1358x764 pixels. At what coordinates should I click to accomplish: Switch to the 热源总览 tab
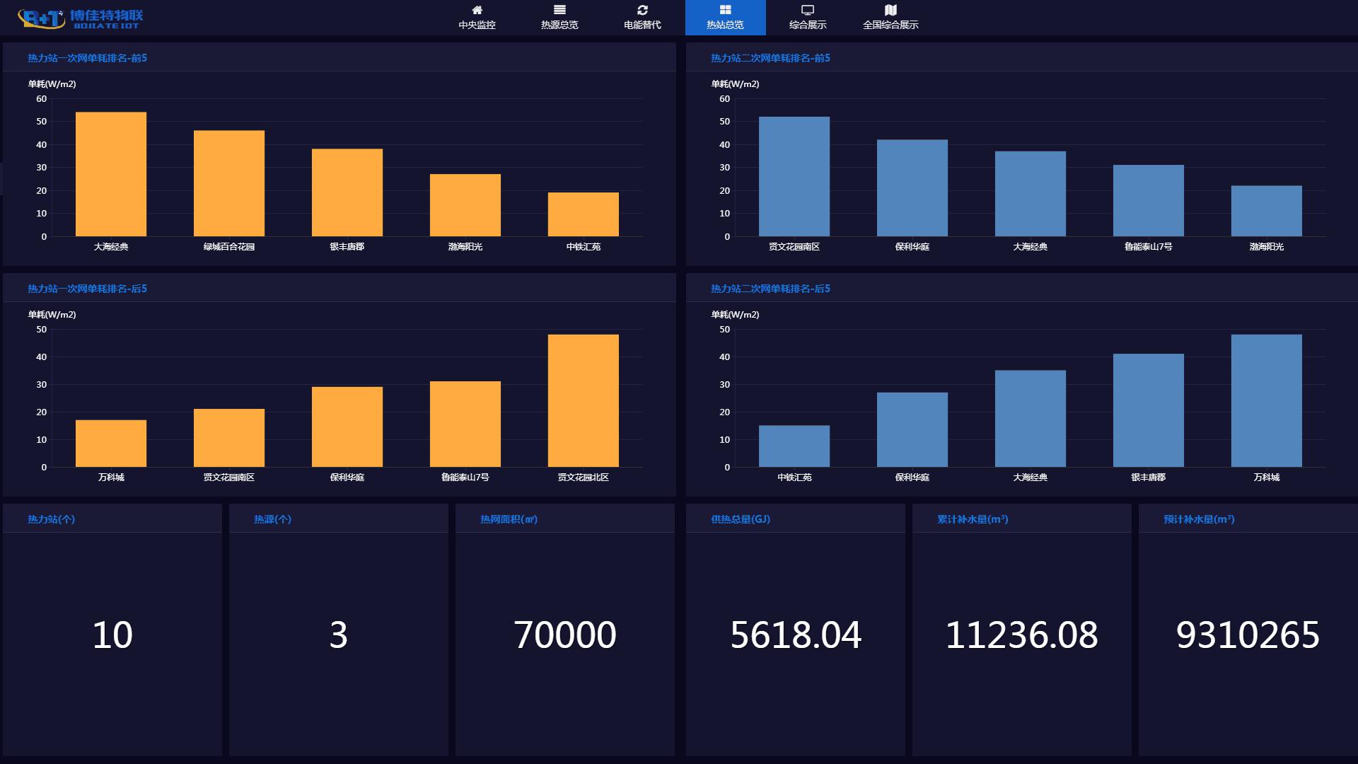coord(559,18)
